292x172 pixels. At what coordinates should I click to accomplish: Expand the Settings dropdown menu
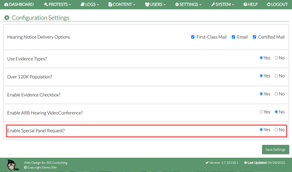coord(188,5)
